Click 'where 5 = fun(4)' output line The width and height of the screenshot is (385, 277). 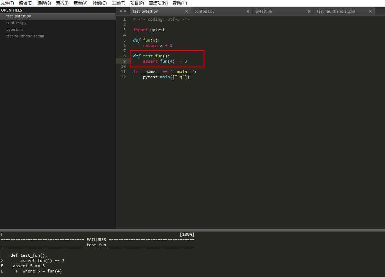click(42, 271)
